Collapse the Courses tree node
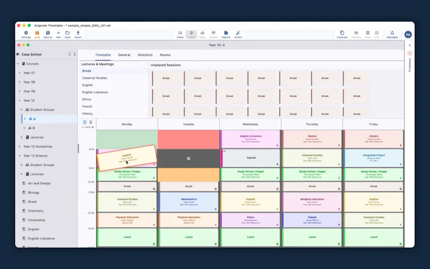This screenshot has width=430, height=269. 18,63
